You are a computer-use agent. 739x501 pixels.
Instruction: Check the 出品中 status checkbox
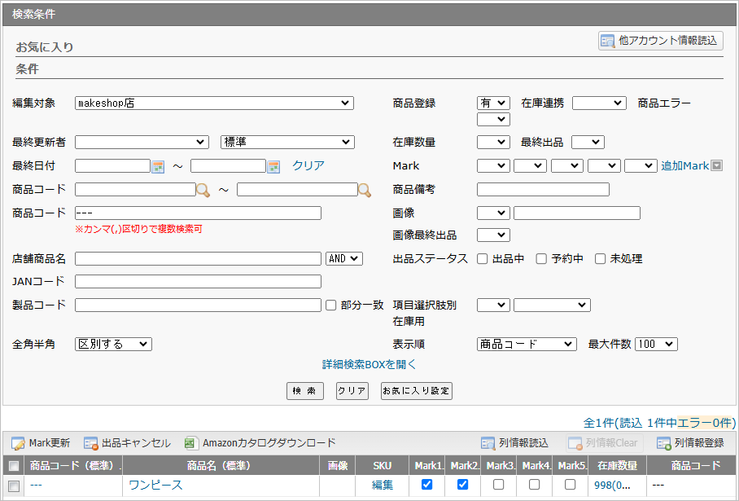[x=482, y=258]
